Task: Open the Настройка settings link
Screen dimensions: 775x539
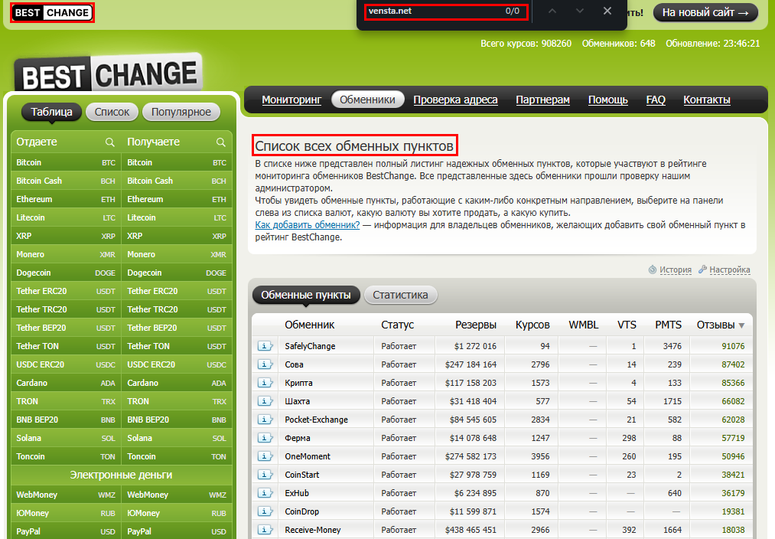Action: 729,269
